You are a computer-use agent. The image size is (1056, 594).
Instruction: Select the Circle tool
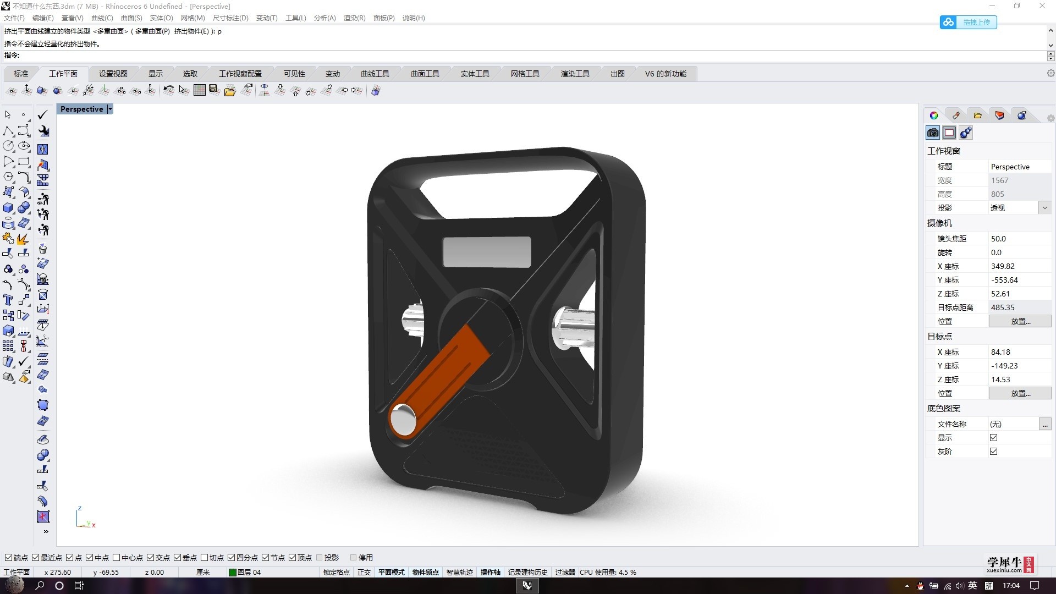point(8,146)
